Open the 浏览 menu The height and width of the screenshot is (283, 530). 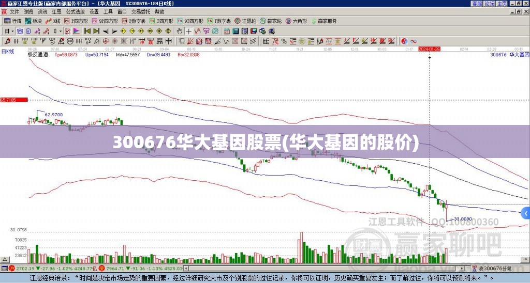tap(28, 12)
